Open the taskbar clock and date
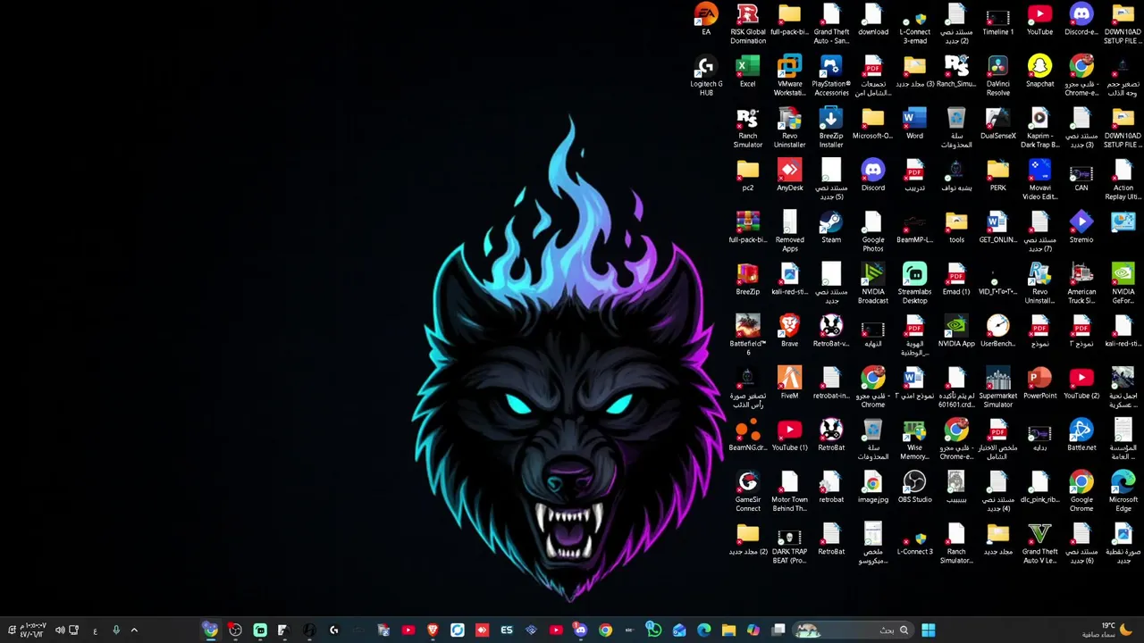Screen dimensions: 1144x643 [33, 630]
